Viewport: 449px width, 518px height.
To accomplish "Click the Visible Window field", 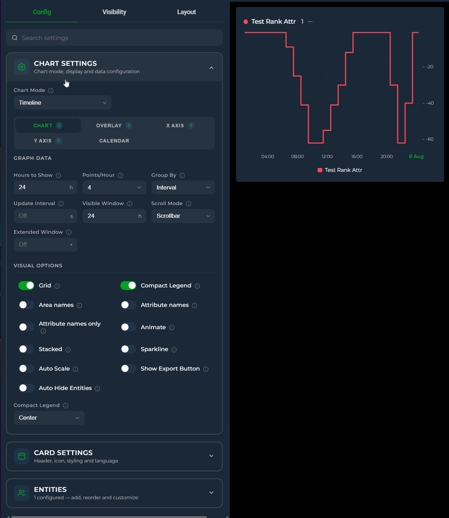I will 114,216.
